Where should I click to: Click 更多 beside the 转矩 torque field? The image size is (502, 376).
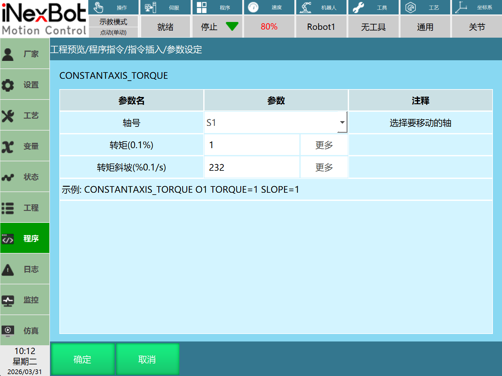click(x=324, y=145)
